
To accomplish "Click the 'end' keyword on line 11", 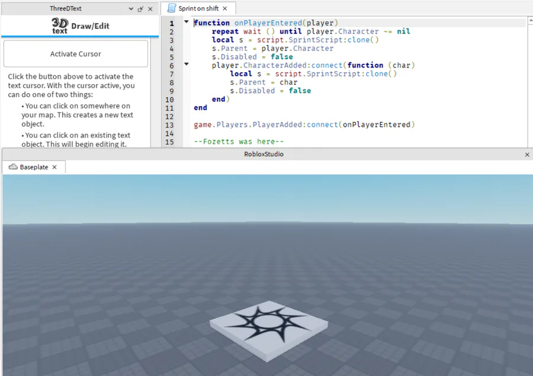I will click(201, 108).
